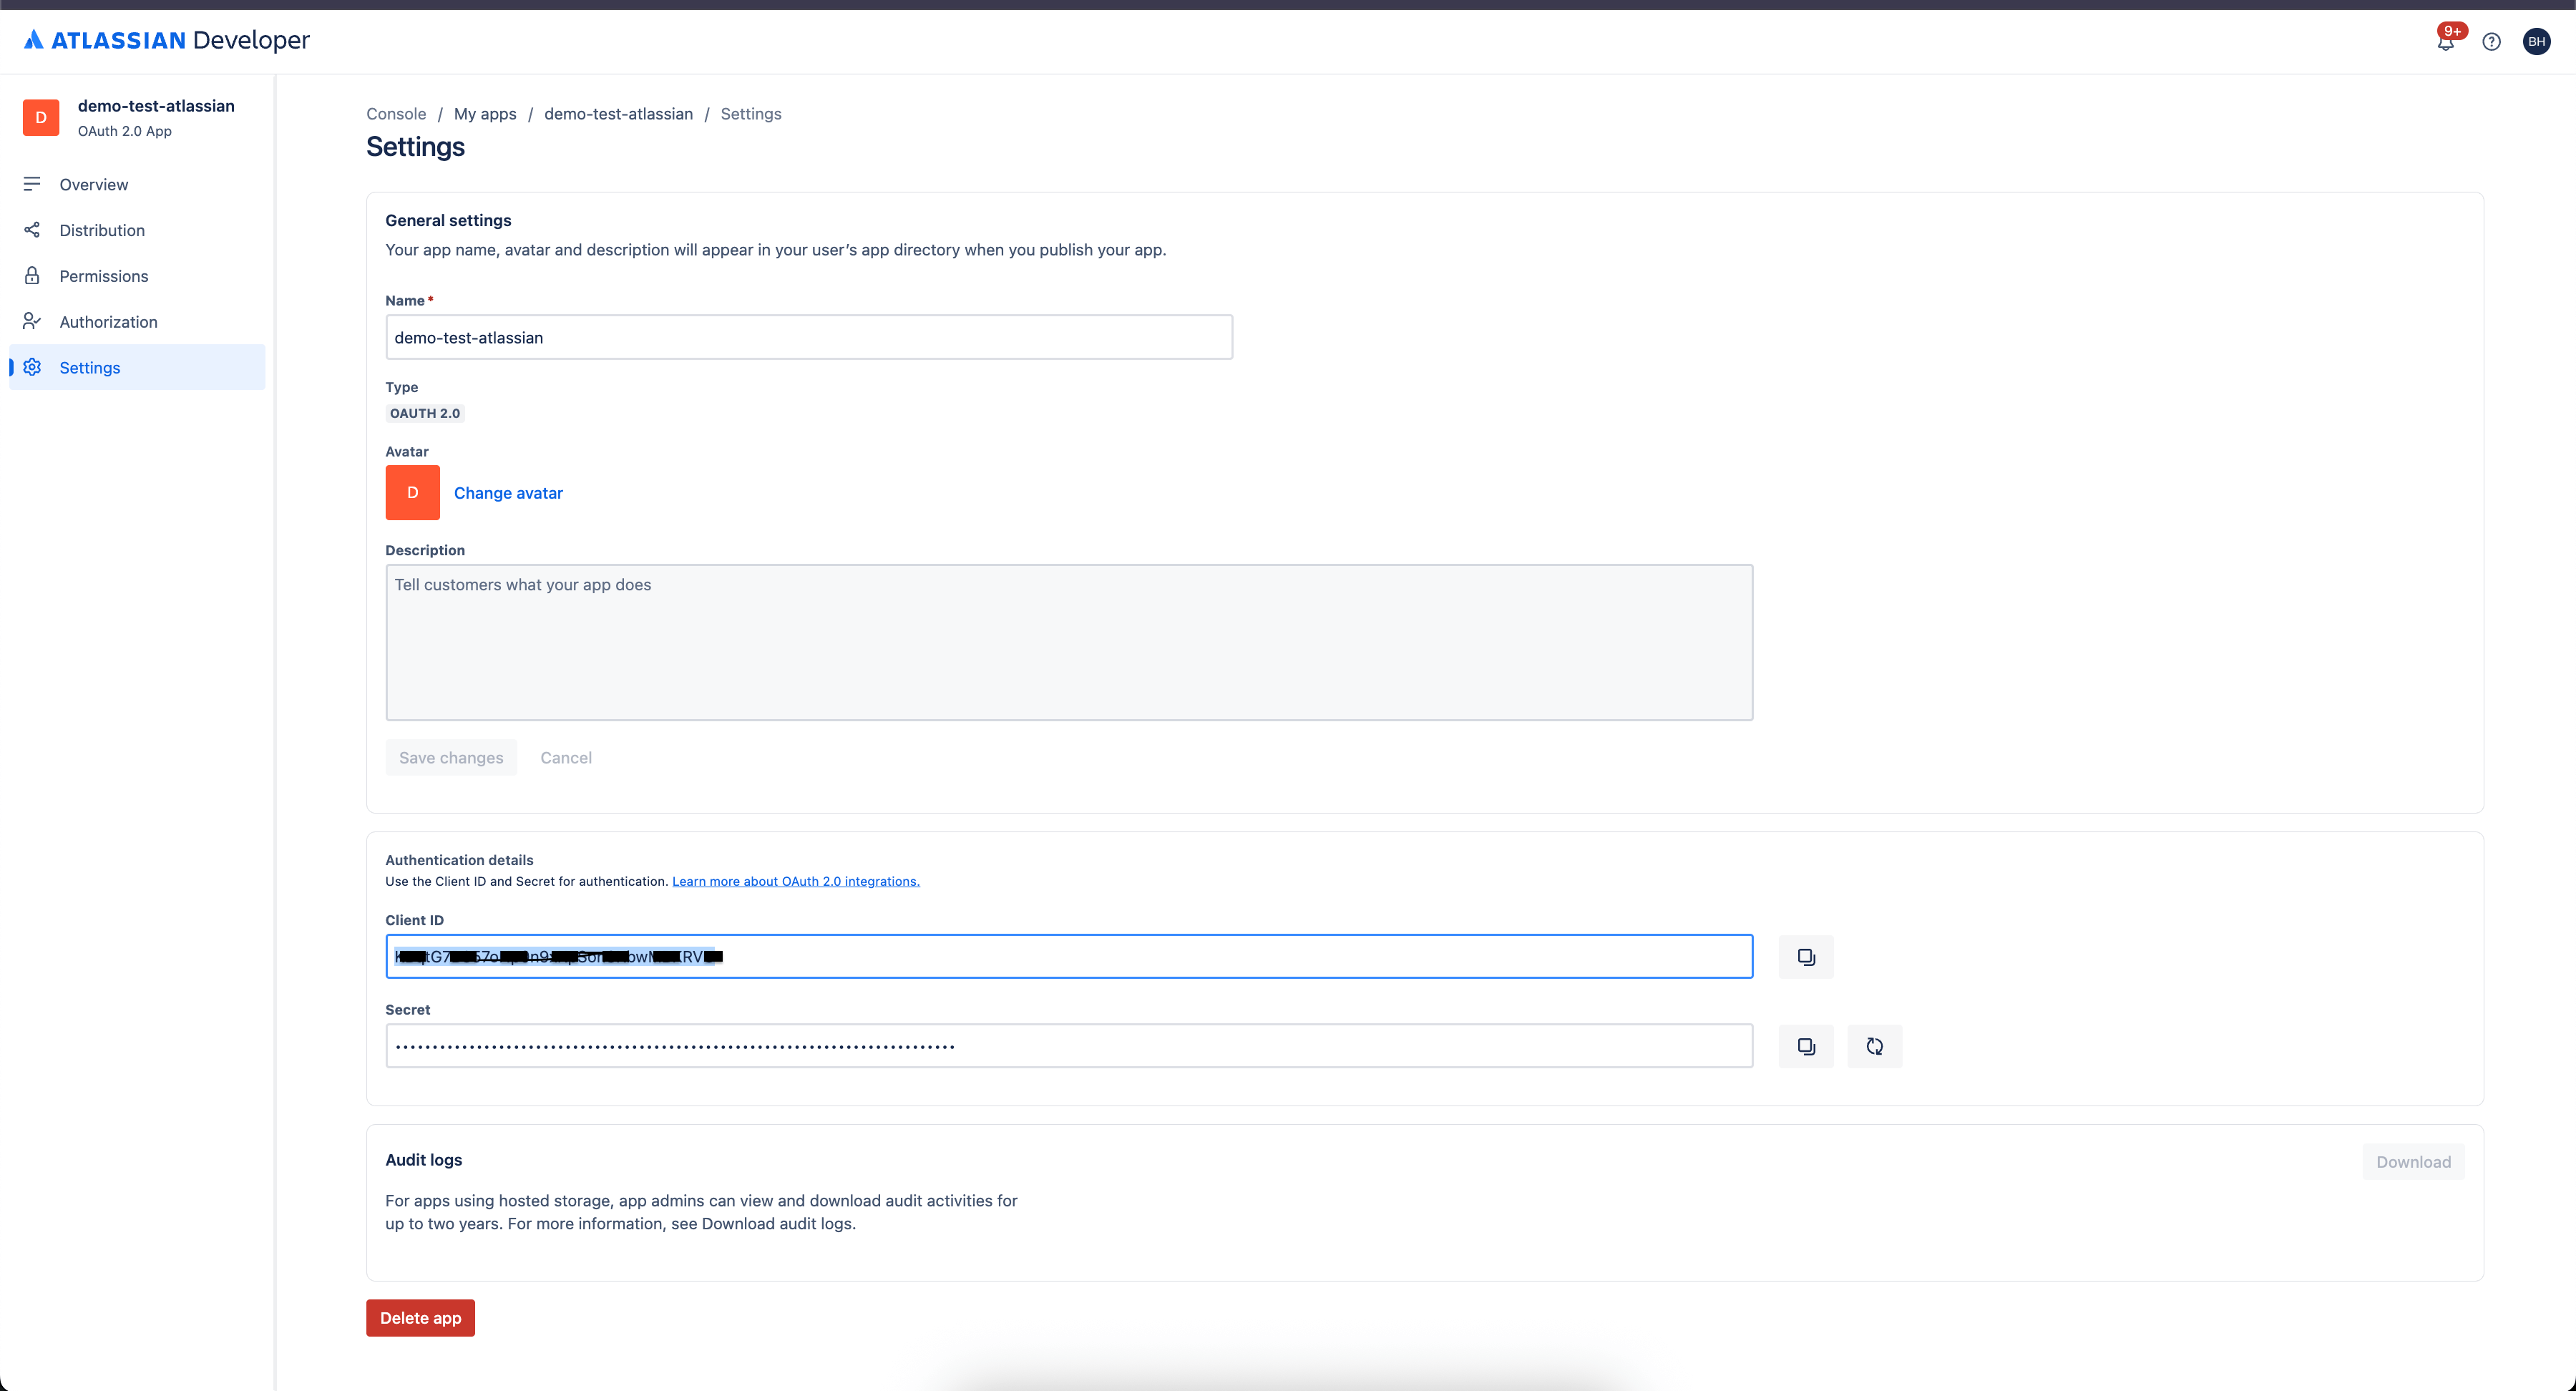2576x1391 pixels.
Task: Click the Settings breadcrumb
Action: coord(751,114)
